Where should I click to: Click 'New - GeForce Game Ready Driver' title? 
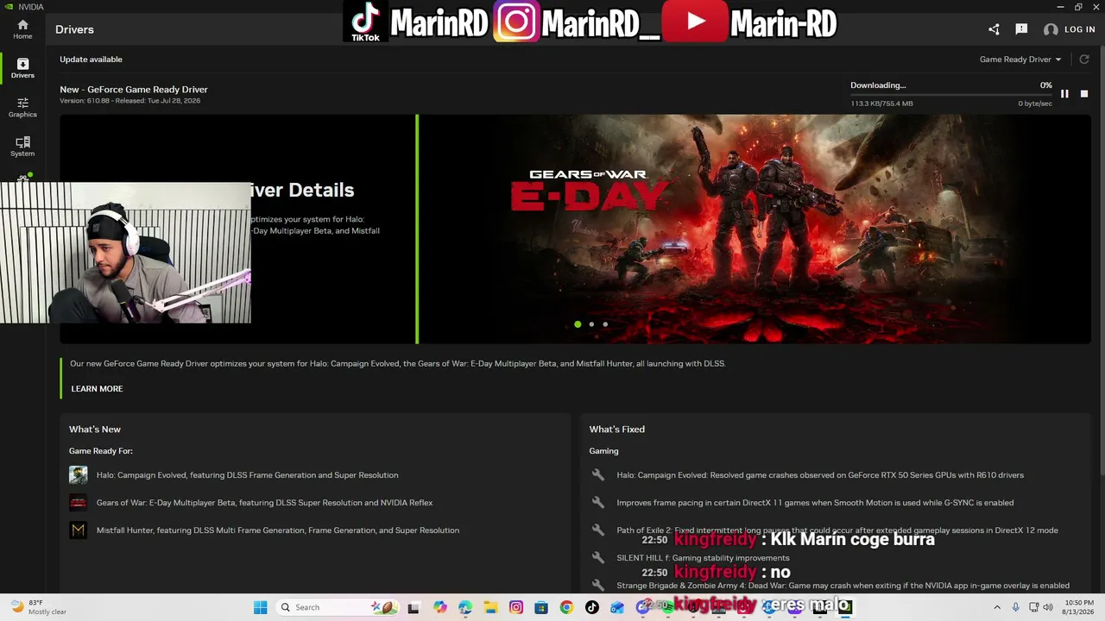point(134,90)
